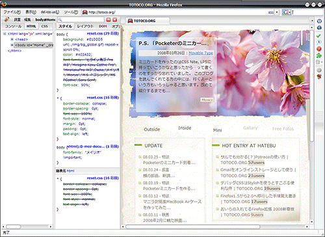Open the first reset.css (29 行目) source link
Screen dimensions: 325x237
pos(103,33)
